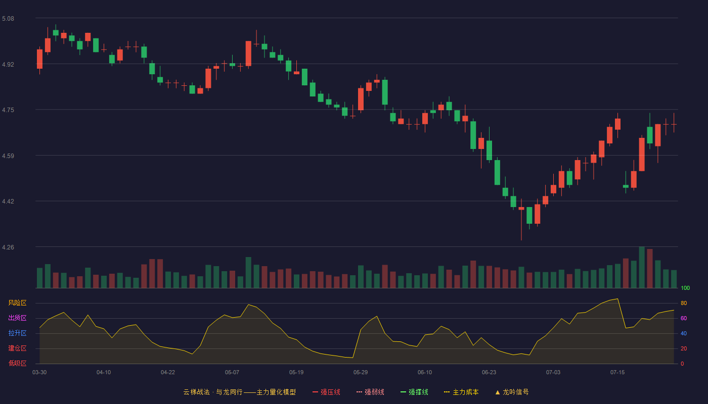Click the 龙吟信号 triangle legend icon

[x=497, y=392]
